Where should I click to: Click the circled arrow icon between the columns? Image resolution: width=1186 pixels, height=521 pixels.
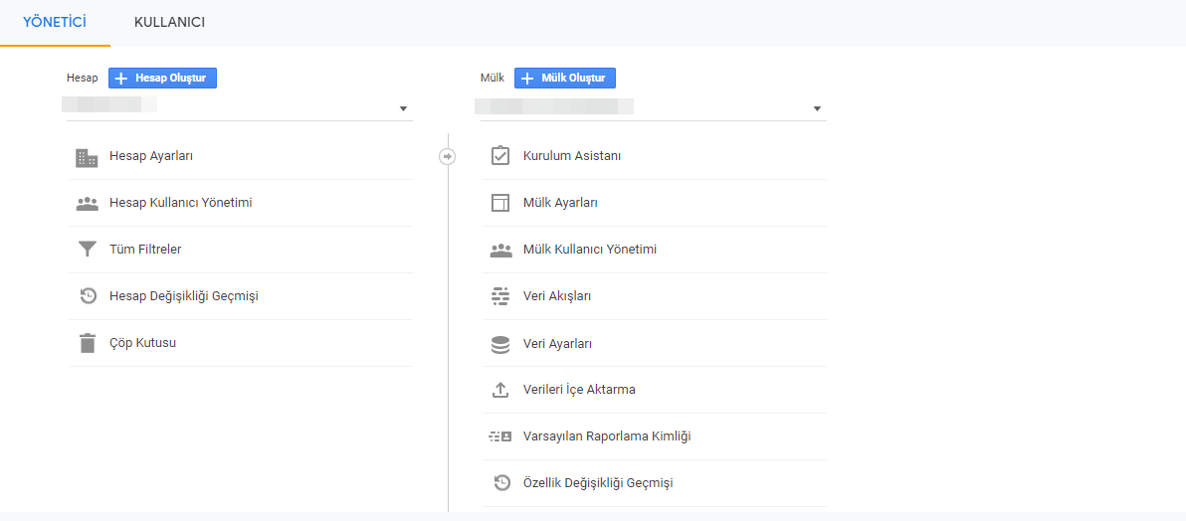point(447,156)
